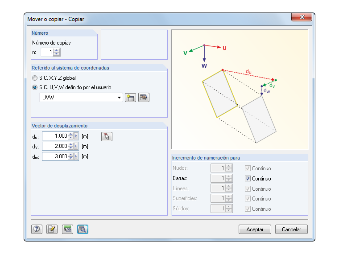Click Aceptar to confirm copy
This screenshot has height=254, width=339.
[x=255, y=229]
